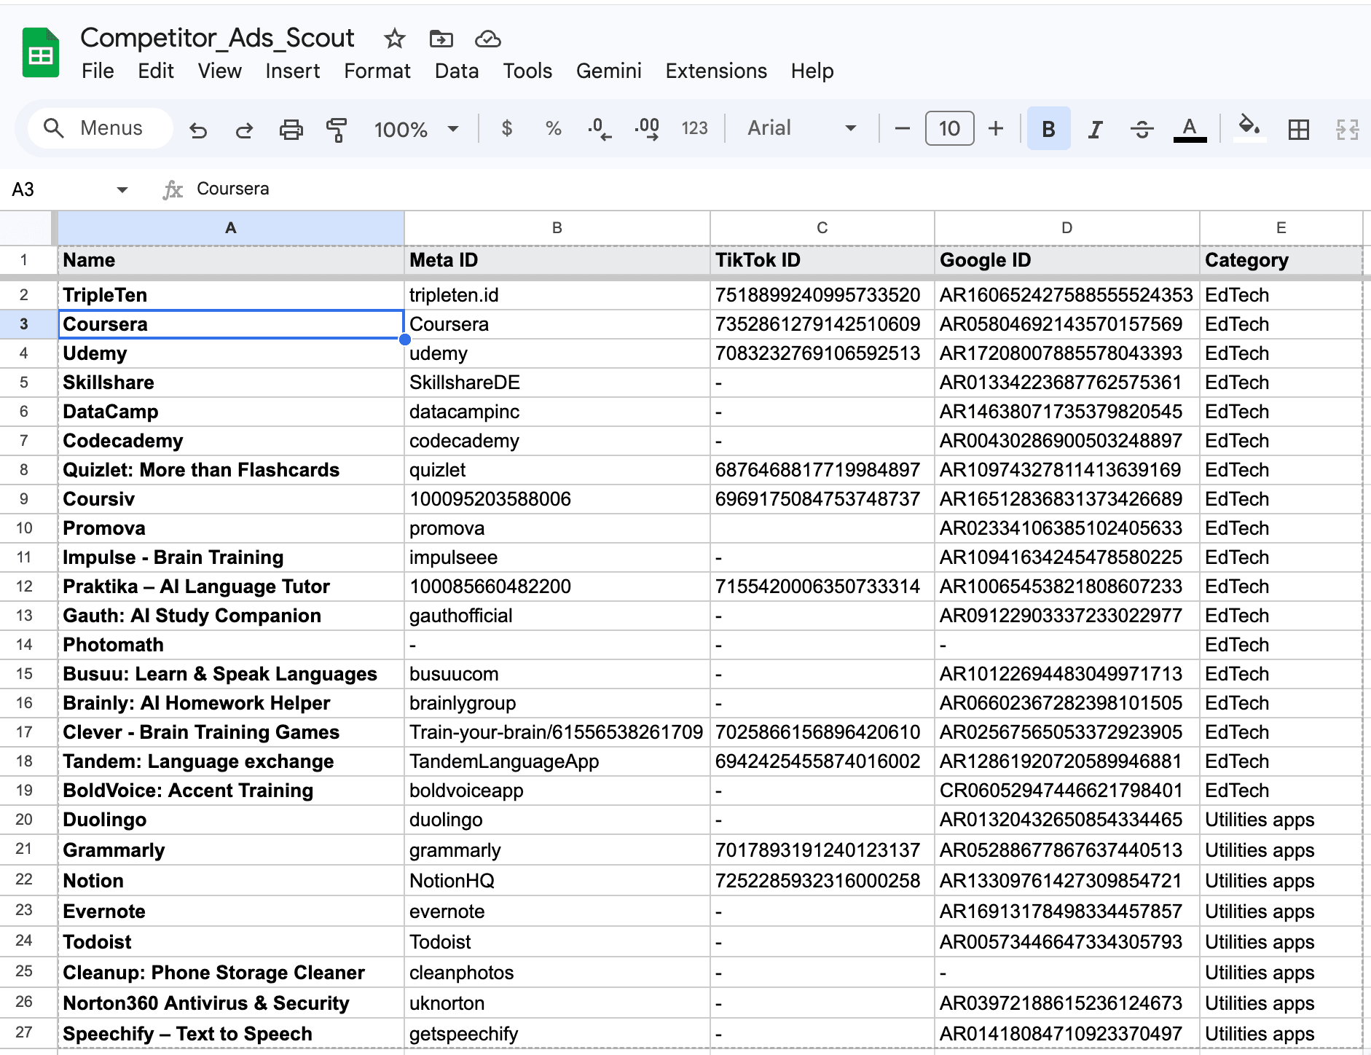
Task: Open the Tools menu
Action: click(527, 71)
